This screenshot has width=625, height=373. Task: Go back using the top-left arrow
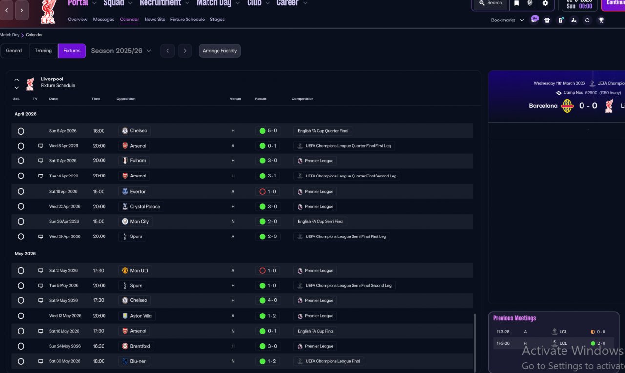pos(6,10)
